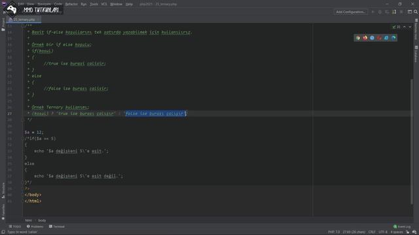Image resolution: width=419 pixels, height=235 pixels.
Task: Click the body breadcrumb
Action: pyautogui.click(x=42, y=221)
